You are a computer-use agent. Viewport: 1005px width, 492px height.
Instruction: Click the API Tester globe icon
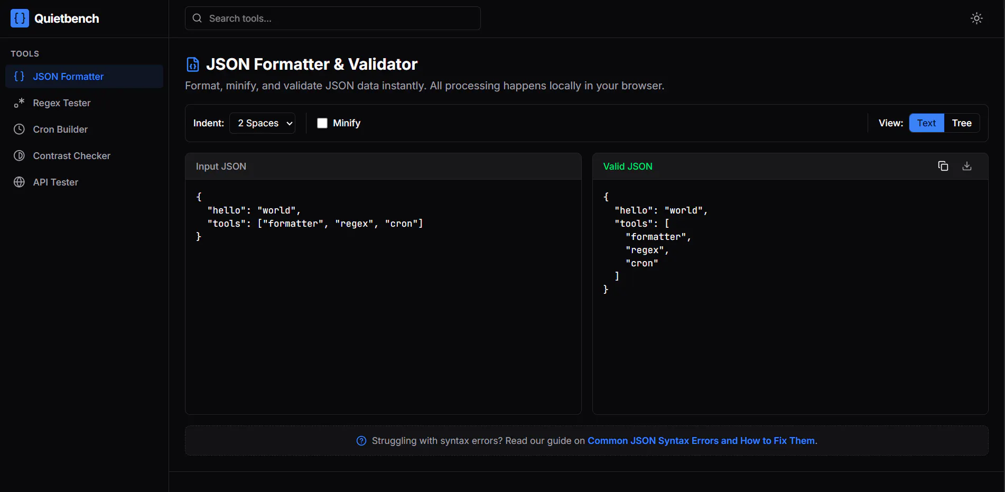tap(19, 182)
